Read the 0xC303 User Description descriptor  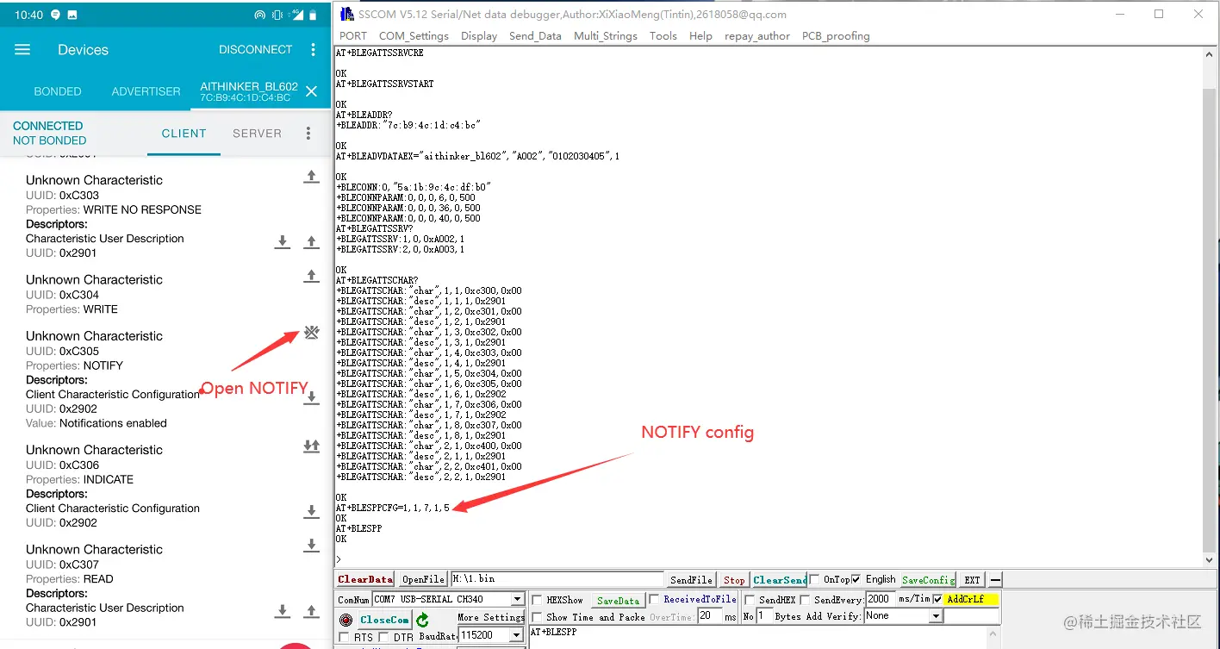click(x=282, y=242)
